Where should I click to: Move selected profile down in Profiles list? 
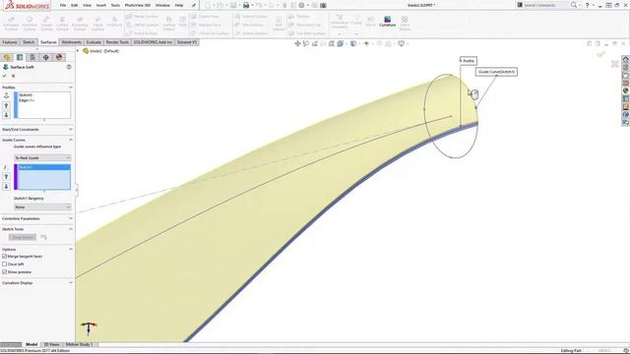point(6,115)
